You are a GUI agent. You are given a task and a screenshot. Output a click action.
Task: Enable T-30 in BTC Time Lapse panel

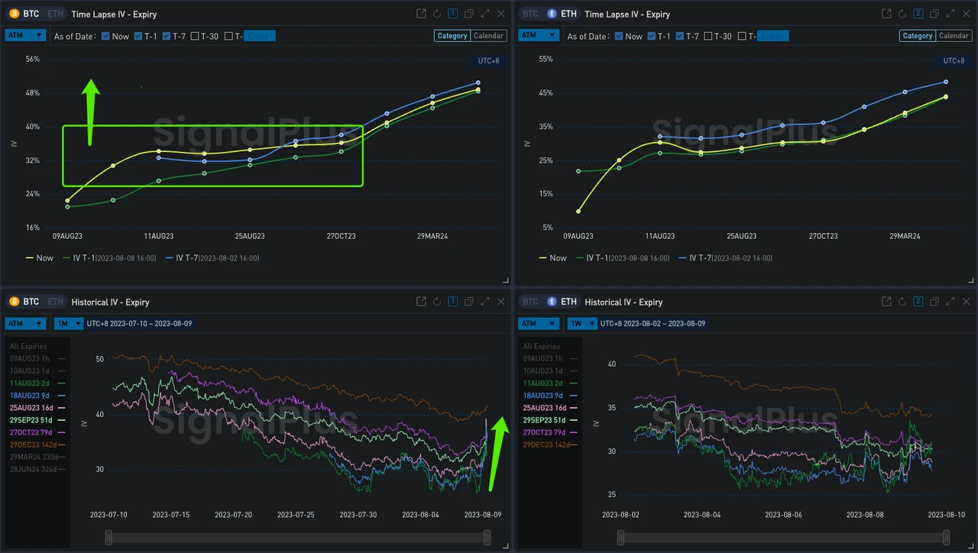(x=195, y=36)
